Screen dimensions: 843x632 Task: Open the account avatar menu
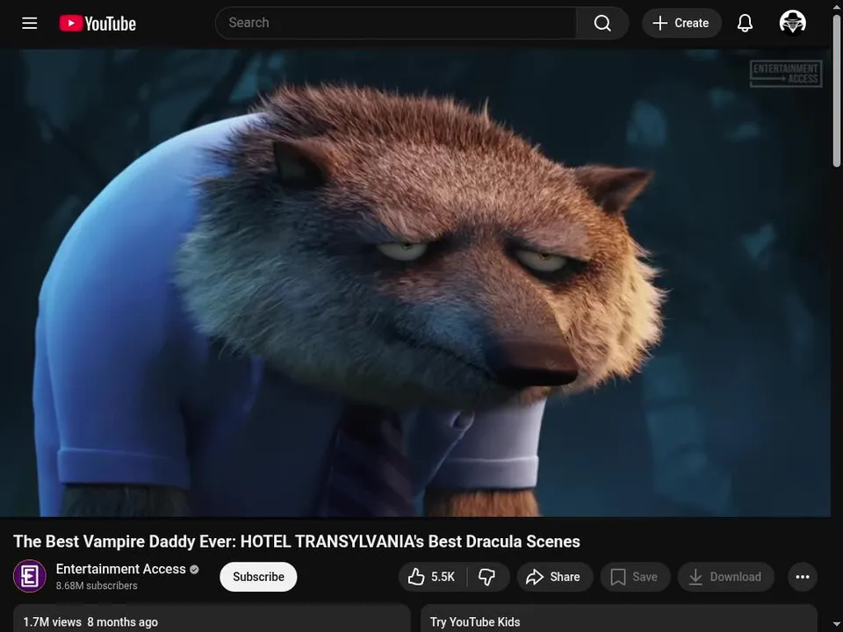(792, 23)
